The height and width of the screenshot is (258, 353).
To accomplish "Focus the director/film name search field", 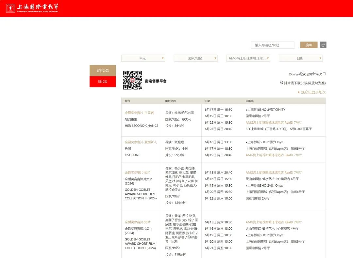I will click(x=273, y=45).
